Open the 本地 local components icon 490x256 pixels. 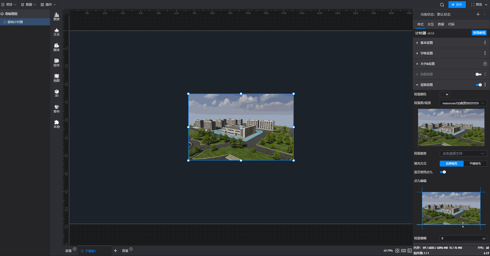pyautogui.click(x=56, y=124)
